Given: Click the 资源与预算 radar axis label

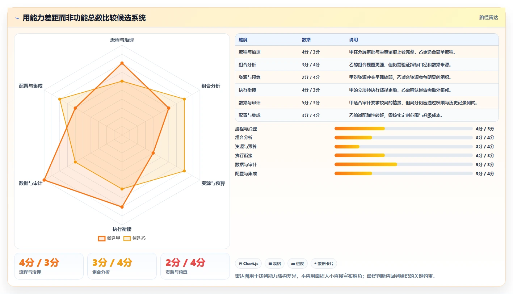Looking at the screenshot, I should 213,183.
